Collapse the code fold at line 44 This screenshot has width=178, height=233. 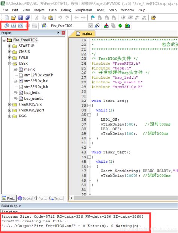pos(89,157)
